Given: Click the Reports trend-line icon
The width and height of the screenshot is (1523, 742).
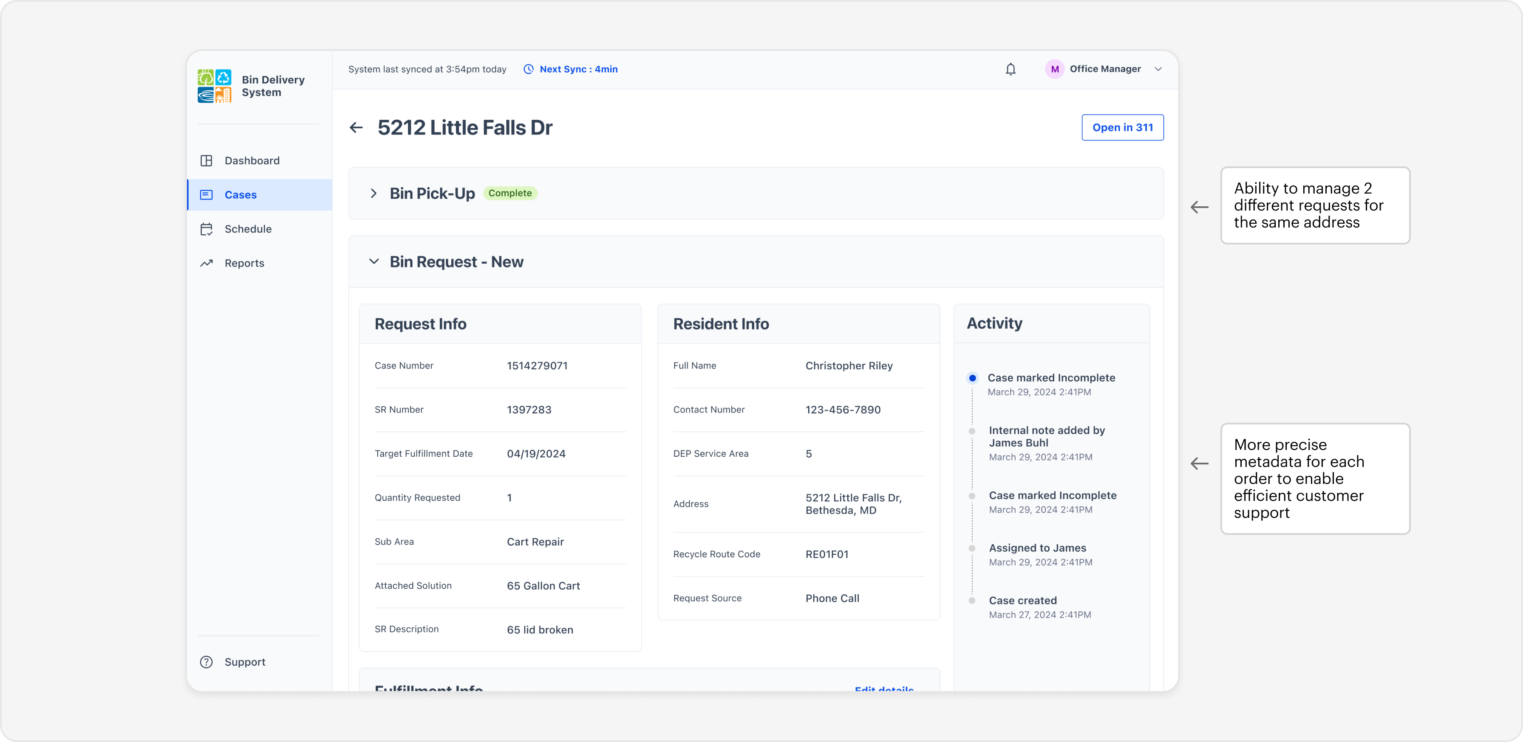Looking at the screenshot, I should coord(207,264).
